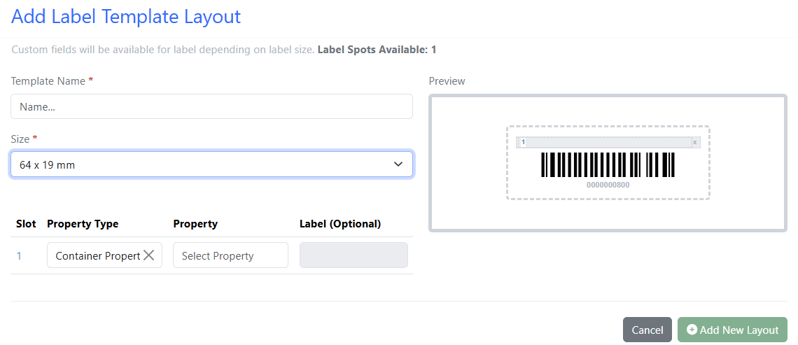Open the 64 x 19 mm size selector
Viewport: 798px width, 345px height.
coord(211,164)
